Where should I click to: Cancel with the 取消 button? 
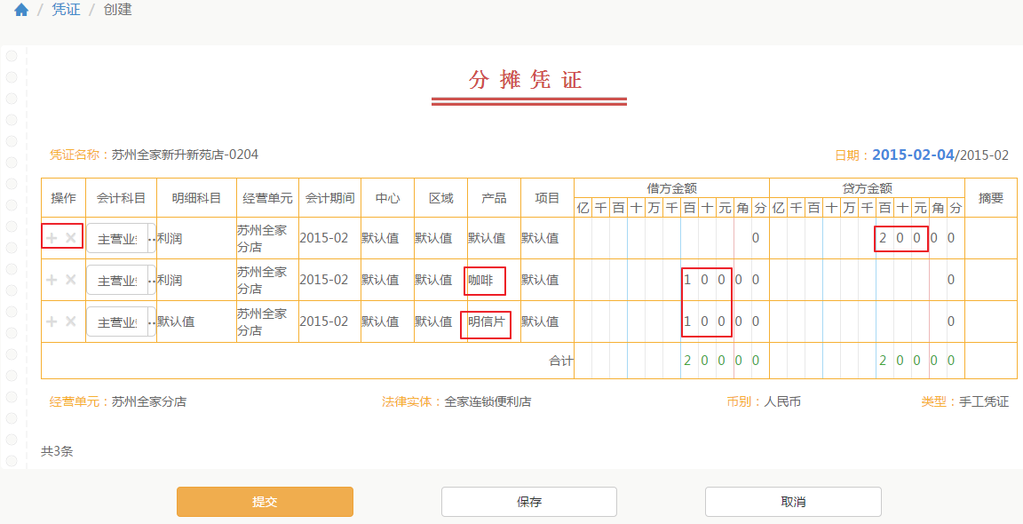pyautogui.click(x=793, y=502)
